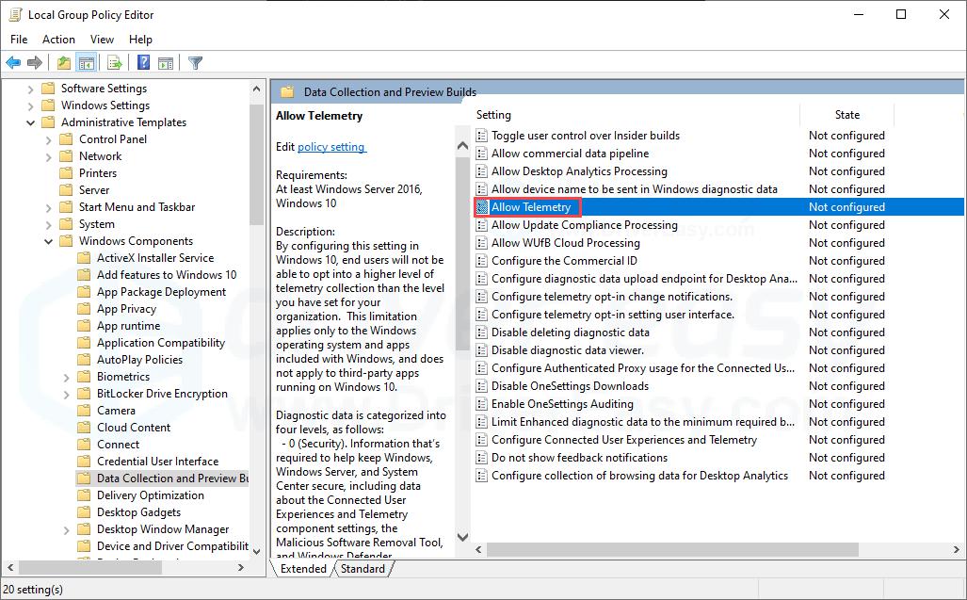The width and height of the screenshot is (967, 600).
Task: Toggle the Show/Hide Console Tree icon
Action: [x=87, y=63]
